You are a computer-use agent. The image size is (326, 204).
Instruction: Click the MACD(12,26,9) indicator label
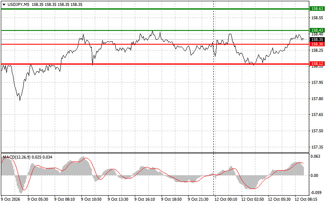(17, 157)
